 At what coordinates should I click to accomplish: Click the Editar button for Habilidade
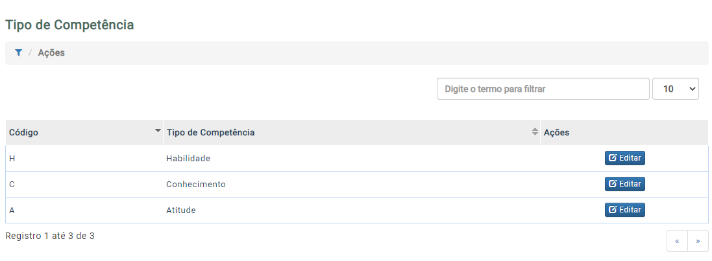pyautogui.click(x=625, y=158)
